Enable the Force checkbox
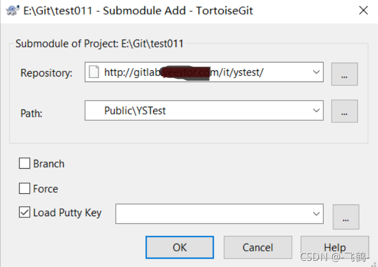 25,189
